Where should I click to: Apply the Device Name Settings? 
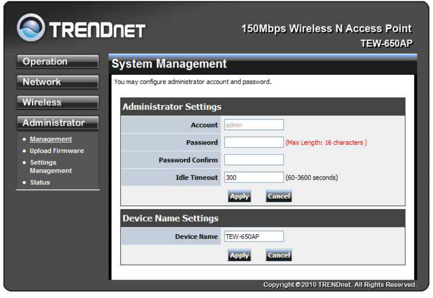click(239, 255)
